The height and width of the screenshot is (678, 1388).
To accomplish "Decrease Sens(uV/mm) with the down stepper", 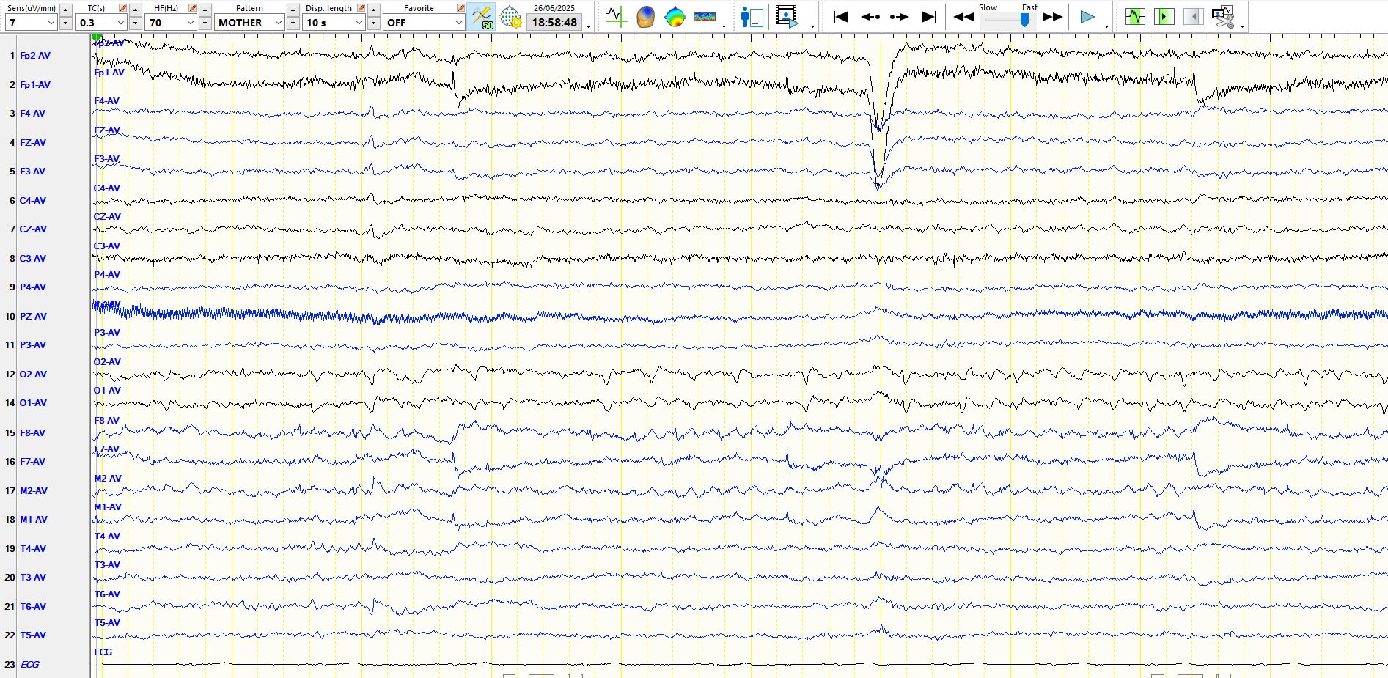I will point(66,23).
